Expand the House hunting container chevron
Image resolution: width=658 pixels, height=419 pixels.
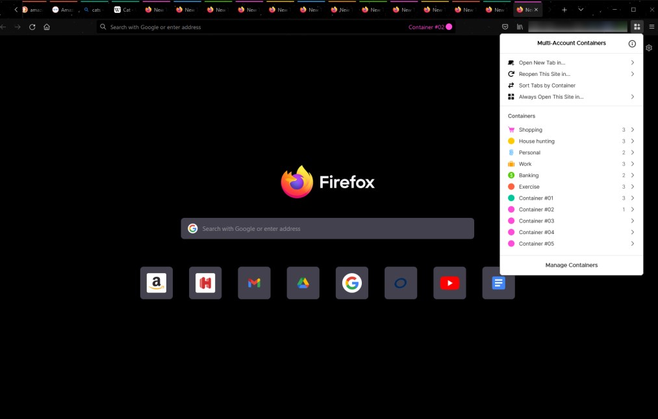tap(633, 141)
